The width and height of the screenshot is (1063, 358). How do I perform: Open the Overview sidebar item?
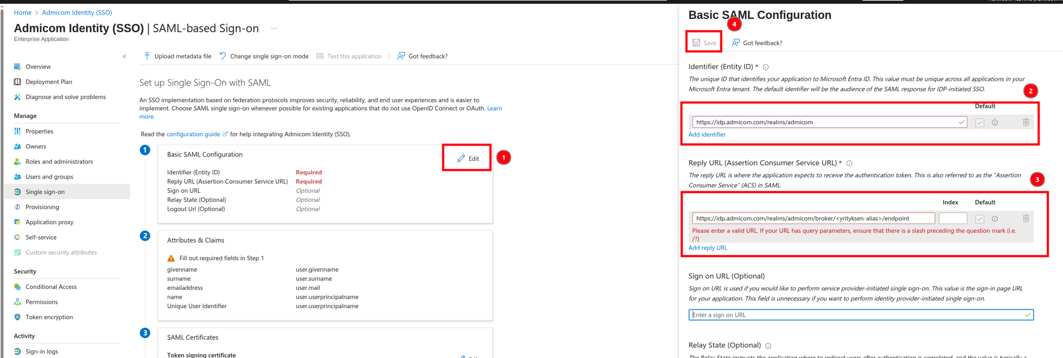[x=38, y=67]
